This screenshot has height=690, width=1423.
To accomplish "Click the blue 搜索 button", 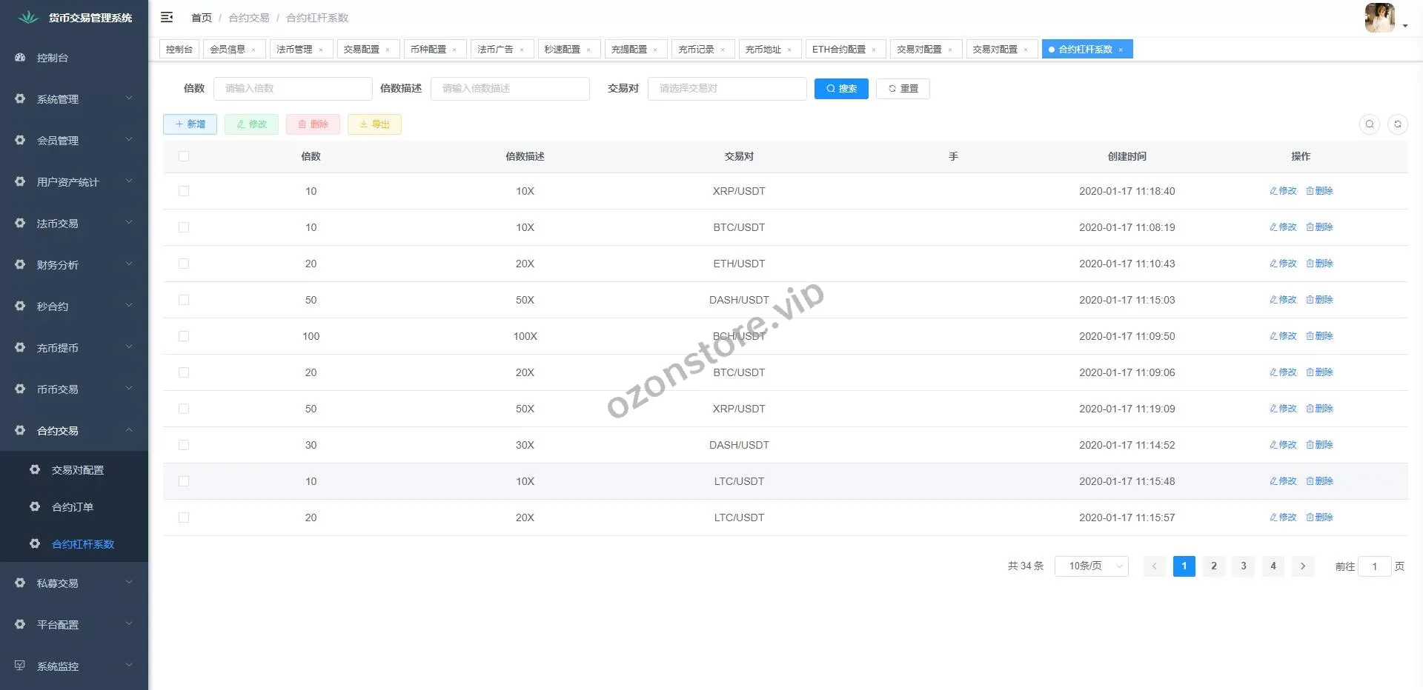I will pyautogui.click(x=840, y=89).
